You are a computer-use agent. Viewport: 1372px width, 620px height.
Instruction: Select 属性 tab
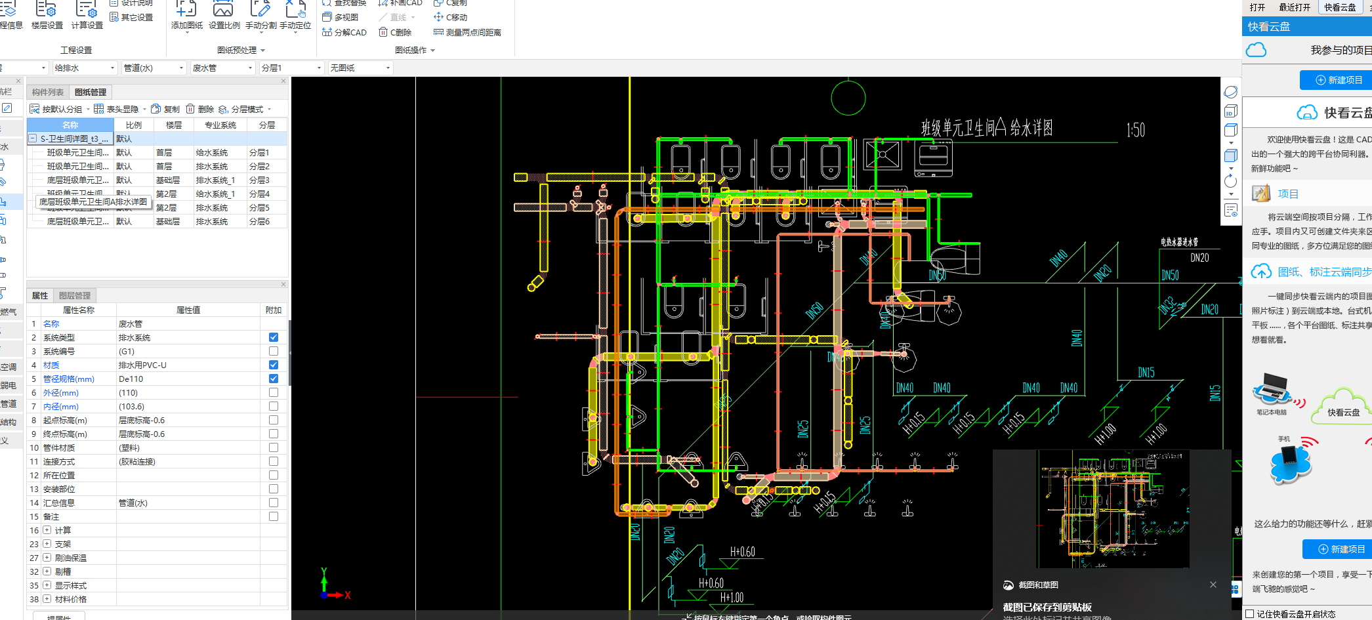[x=40, y=296]
